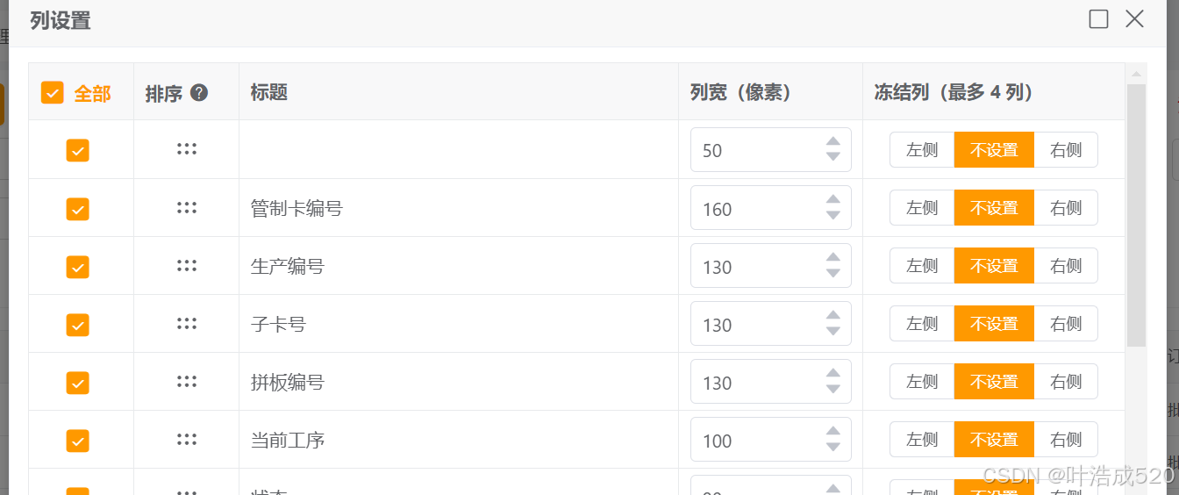Close the 列设置 dialog
The height and width of the screenshot is (495, 1179).
(1134, 19)
